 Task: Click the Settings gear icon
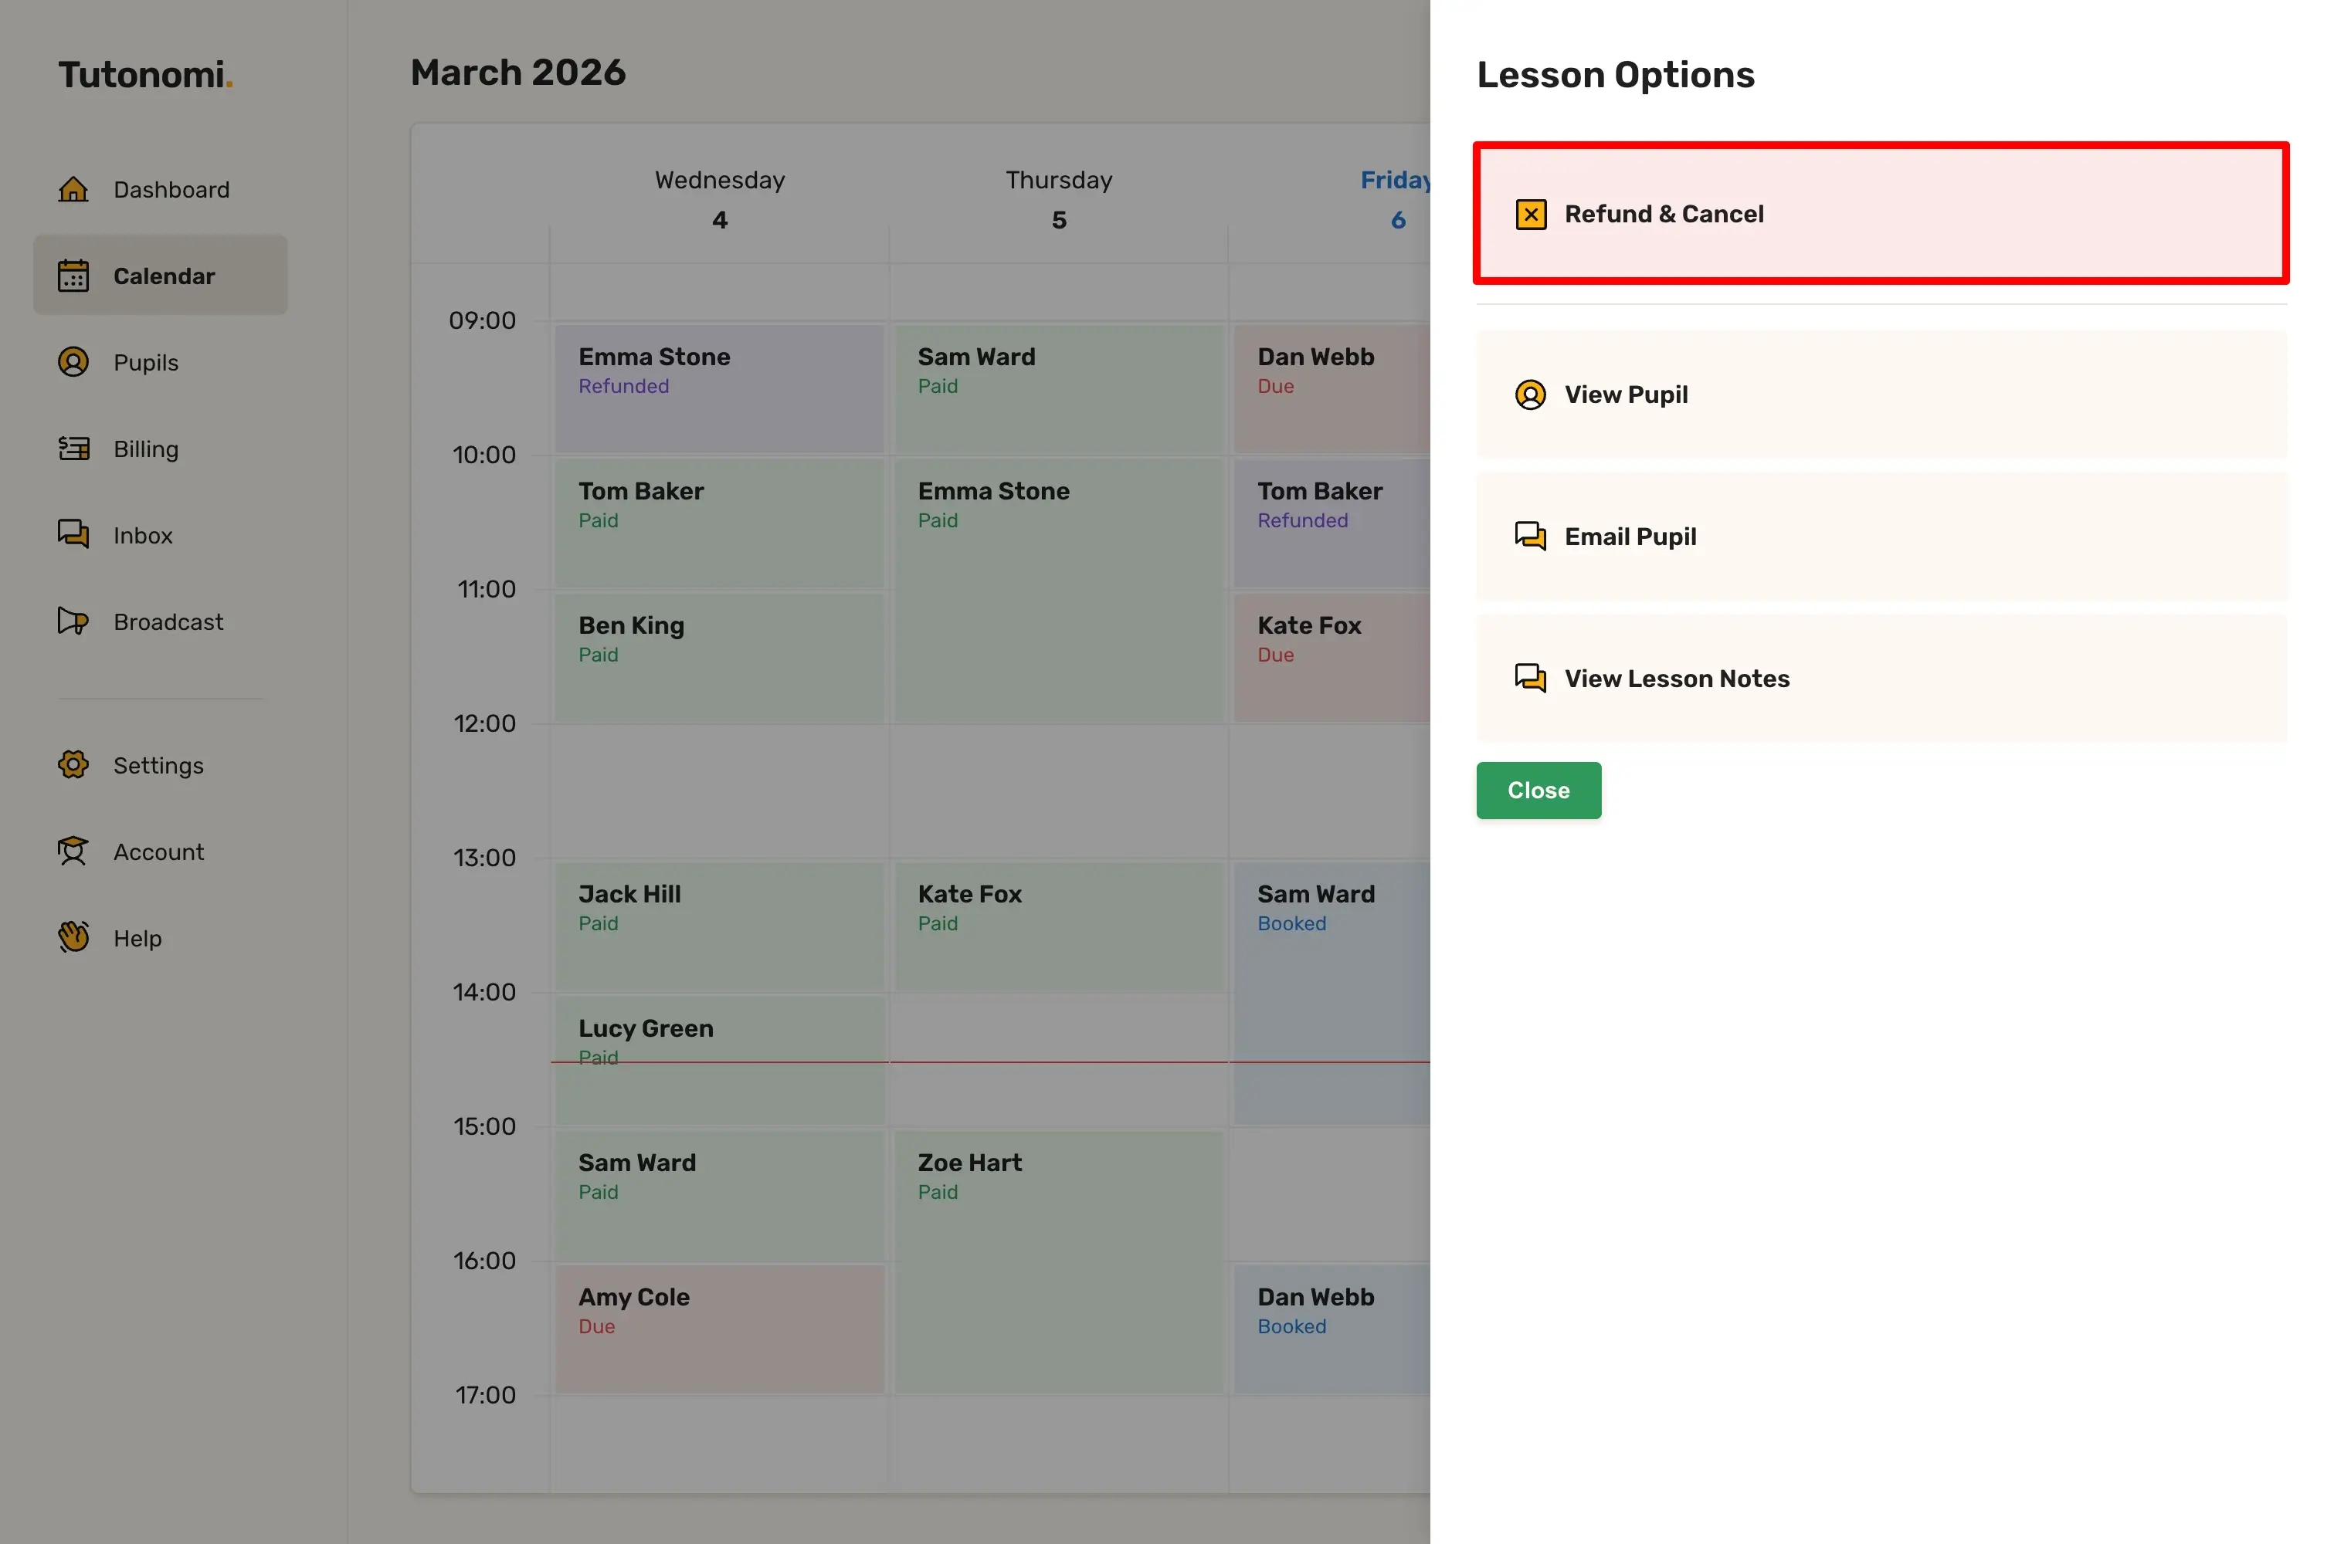point(73,765)
